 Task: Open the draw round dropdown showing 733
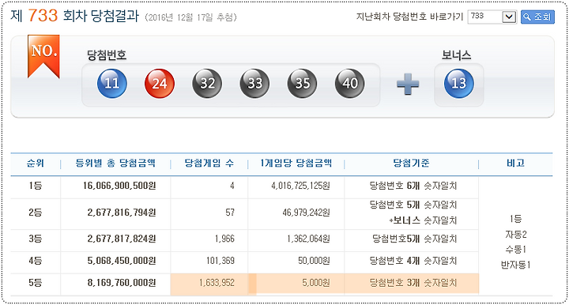(492, 17)
